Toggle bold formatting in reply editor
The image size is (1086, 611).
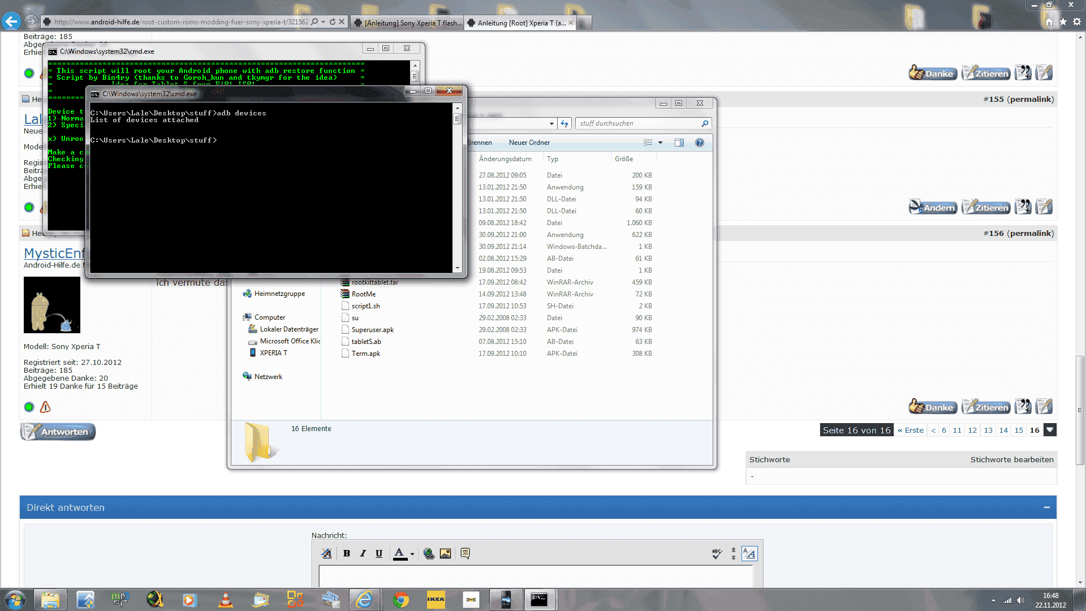click(347, 553)
